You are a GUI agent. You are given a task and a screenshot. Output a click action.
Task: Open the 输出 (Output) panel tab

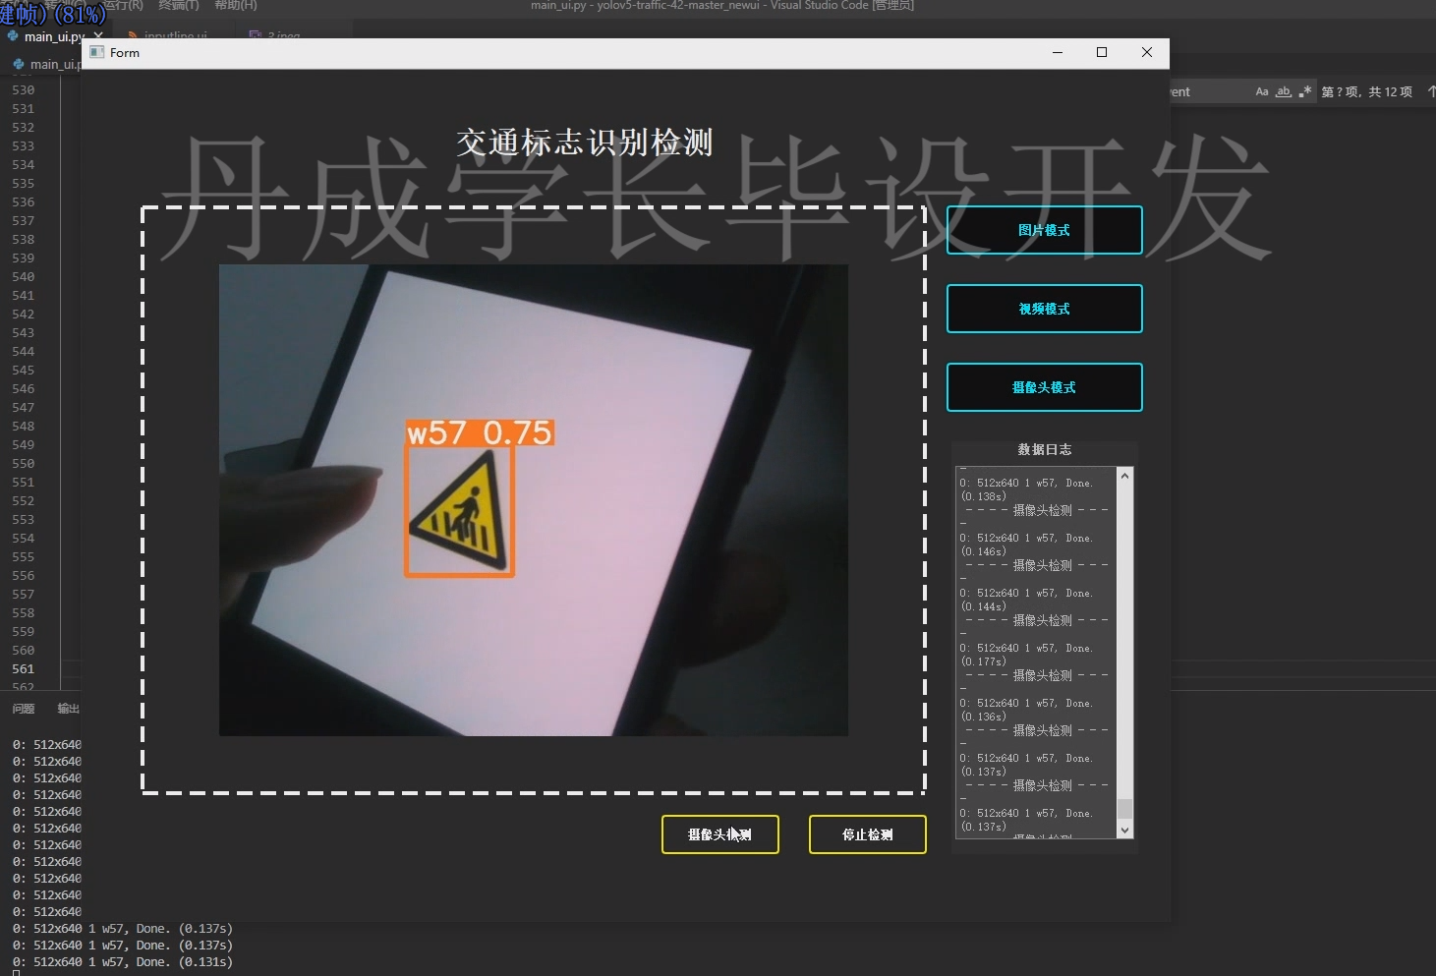[x=68, y=709]
